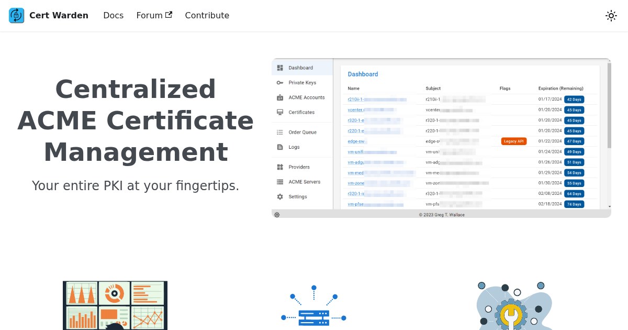Click the Name column header
The image size is (628, 330).
[x=354, y=89]
